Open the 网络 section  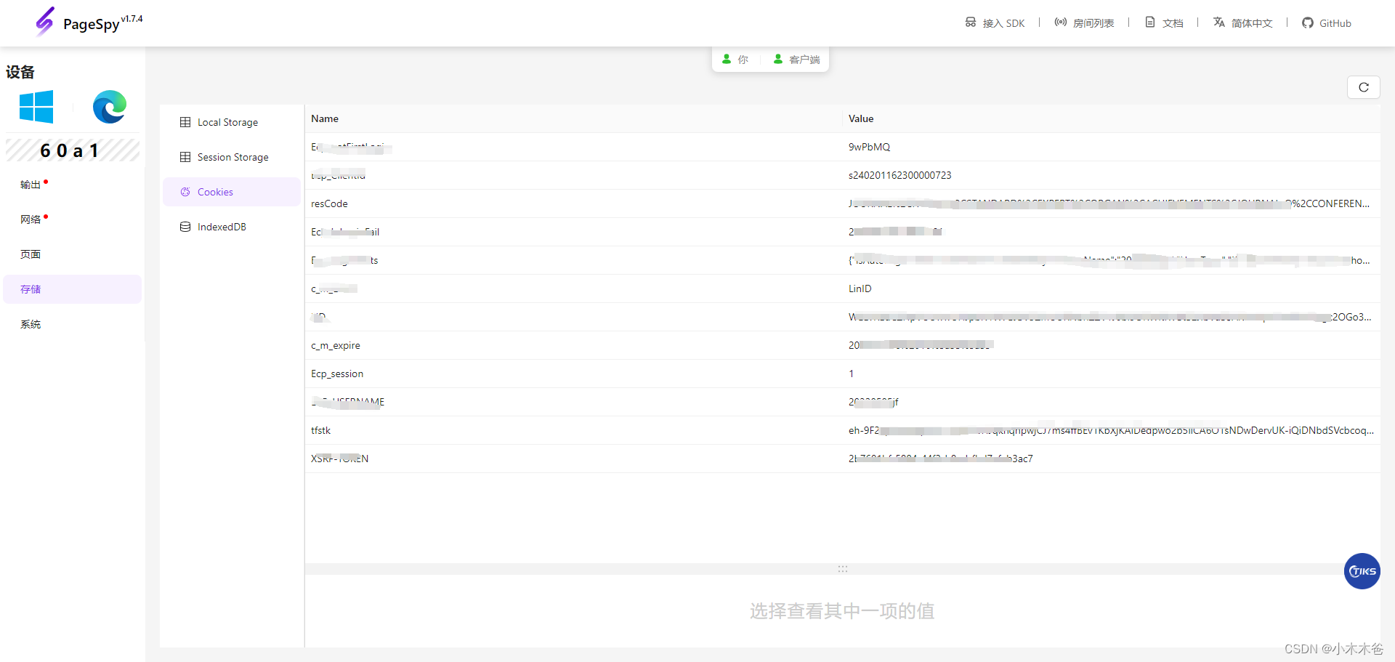31,219
